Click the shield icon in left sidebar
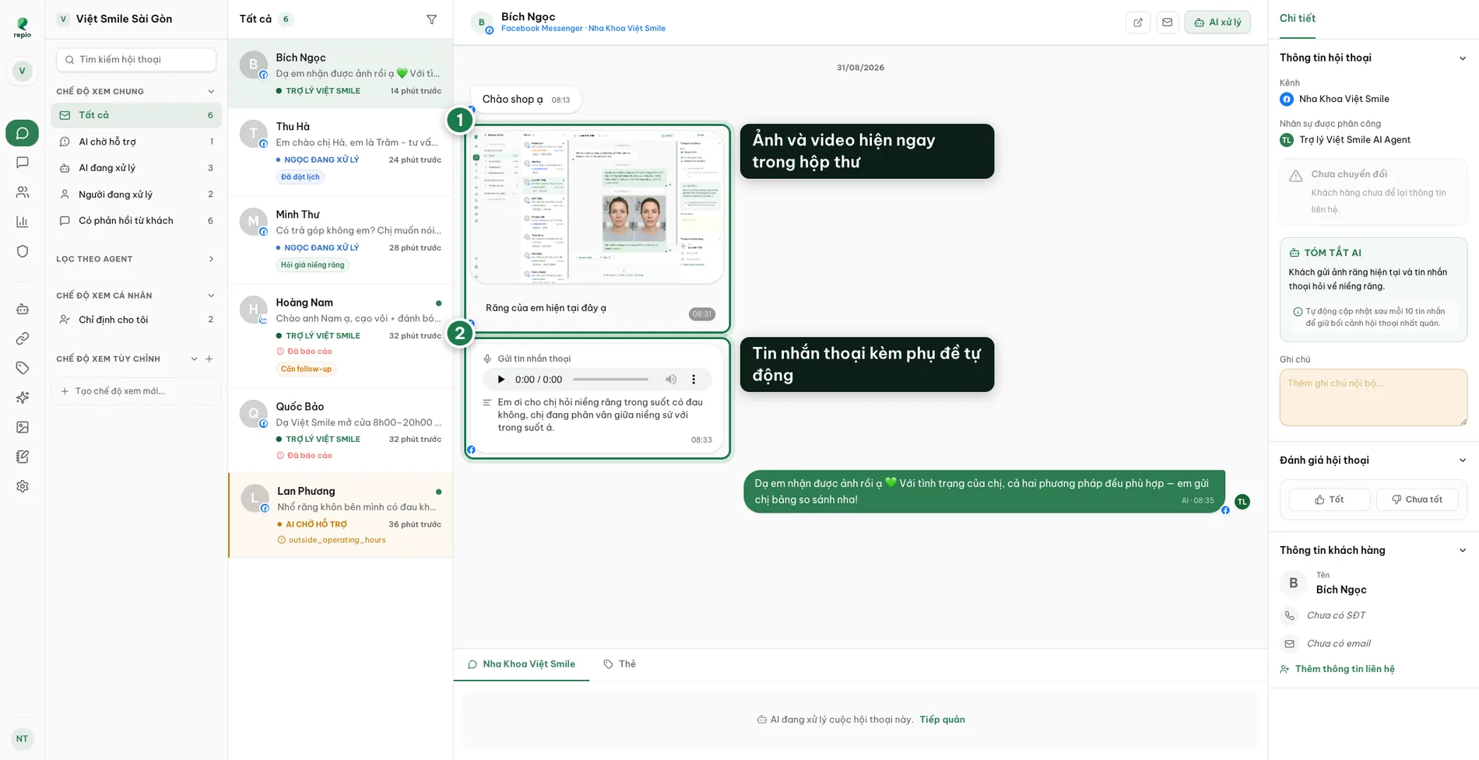Image resolution: width=1479 pixels, height=760 pixels. [x=23, y=251]
